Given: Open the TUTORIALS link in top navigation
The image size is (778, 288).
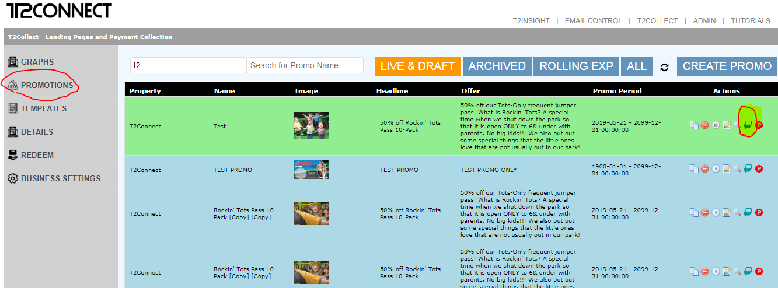Looking at the screenshot, I should 751,21.
